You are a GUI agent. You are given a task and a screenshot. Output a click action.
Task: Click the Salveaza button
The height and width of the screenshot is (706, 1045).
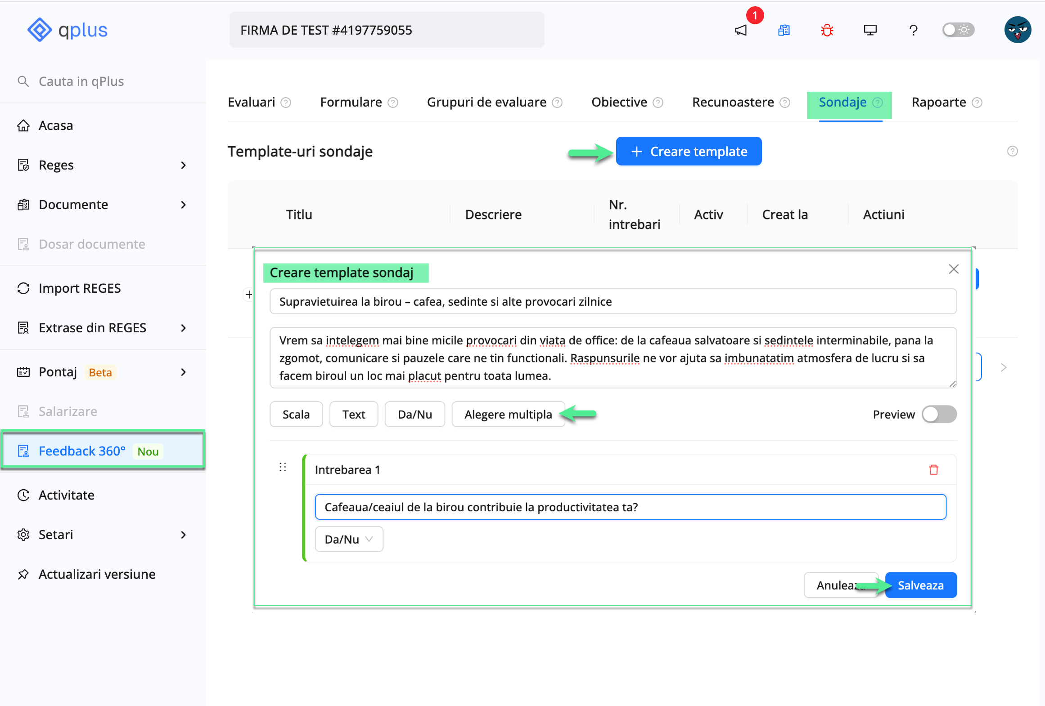pos(921,585)
